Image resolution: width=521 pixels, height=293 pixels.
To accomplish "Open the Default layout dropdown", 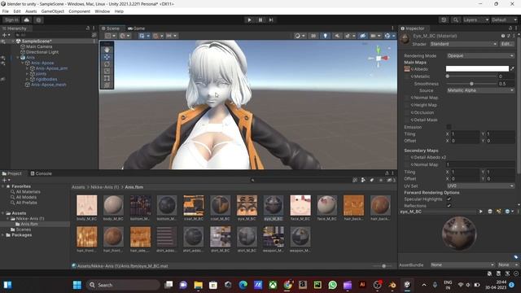I will [x=504, y=20].
